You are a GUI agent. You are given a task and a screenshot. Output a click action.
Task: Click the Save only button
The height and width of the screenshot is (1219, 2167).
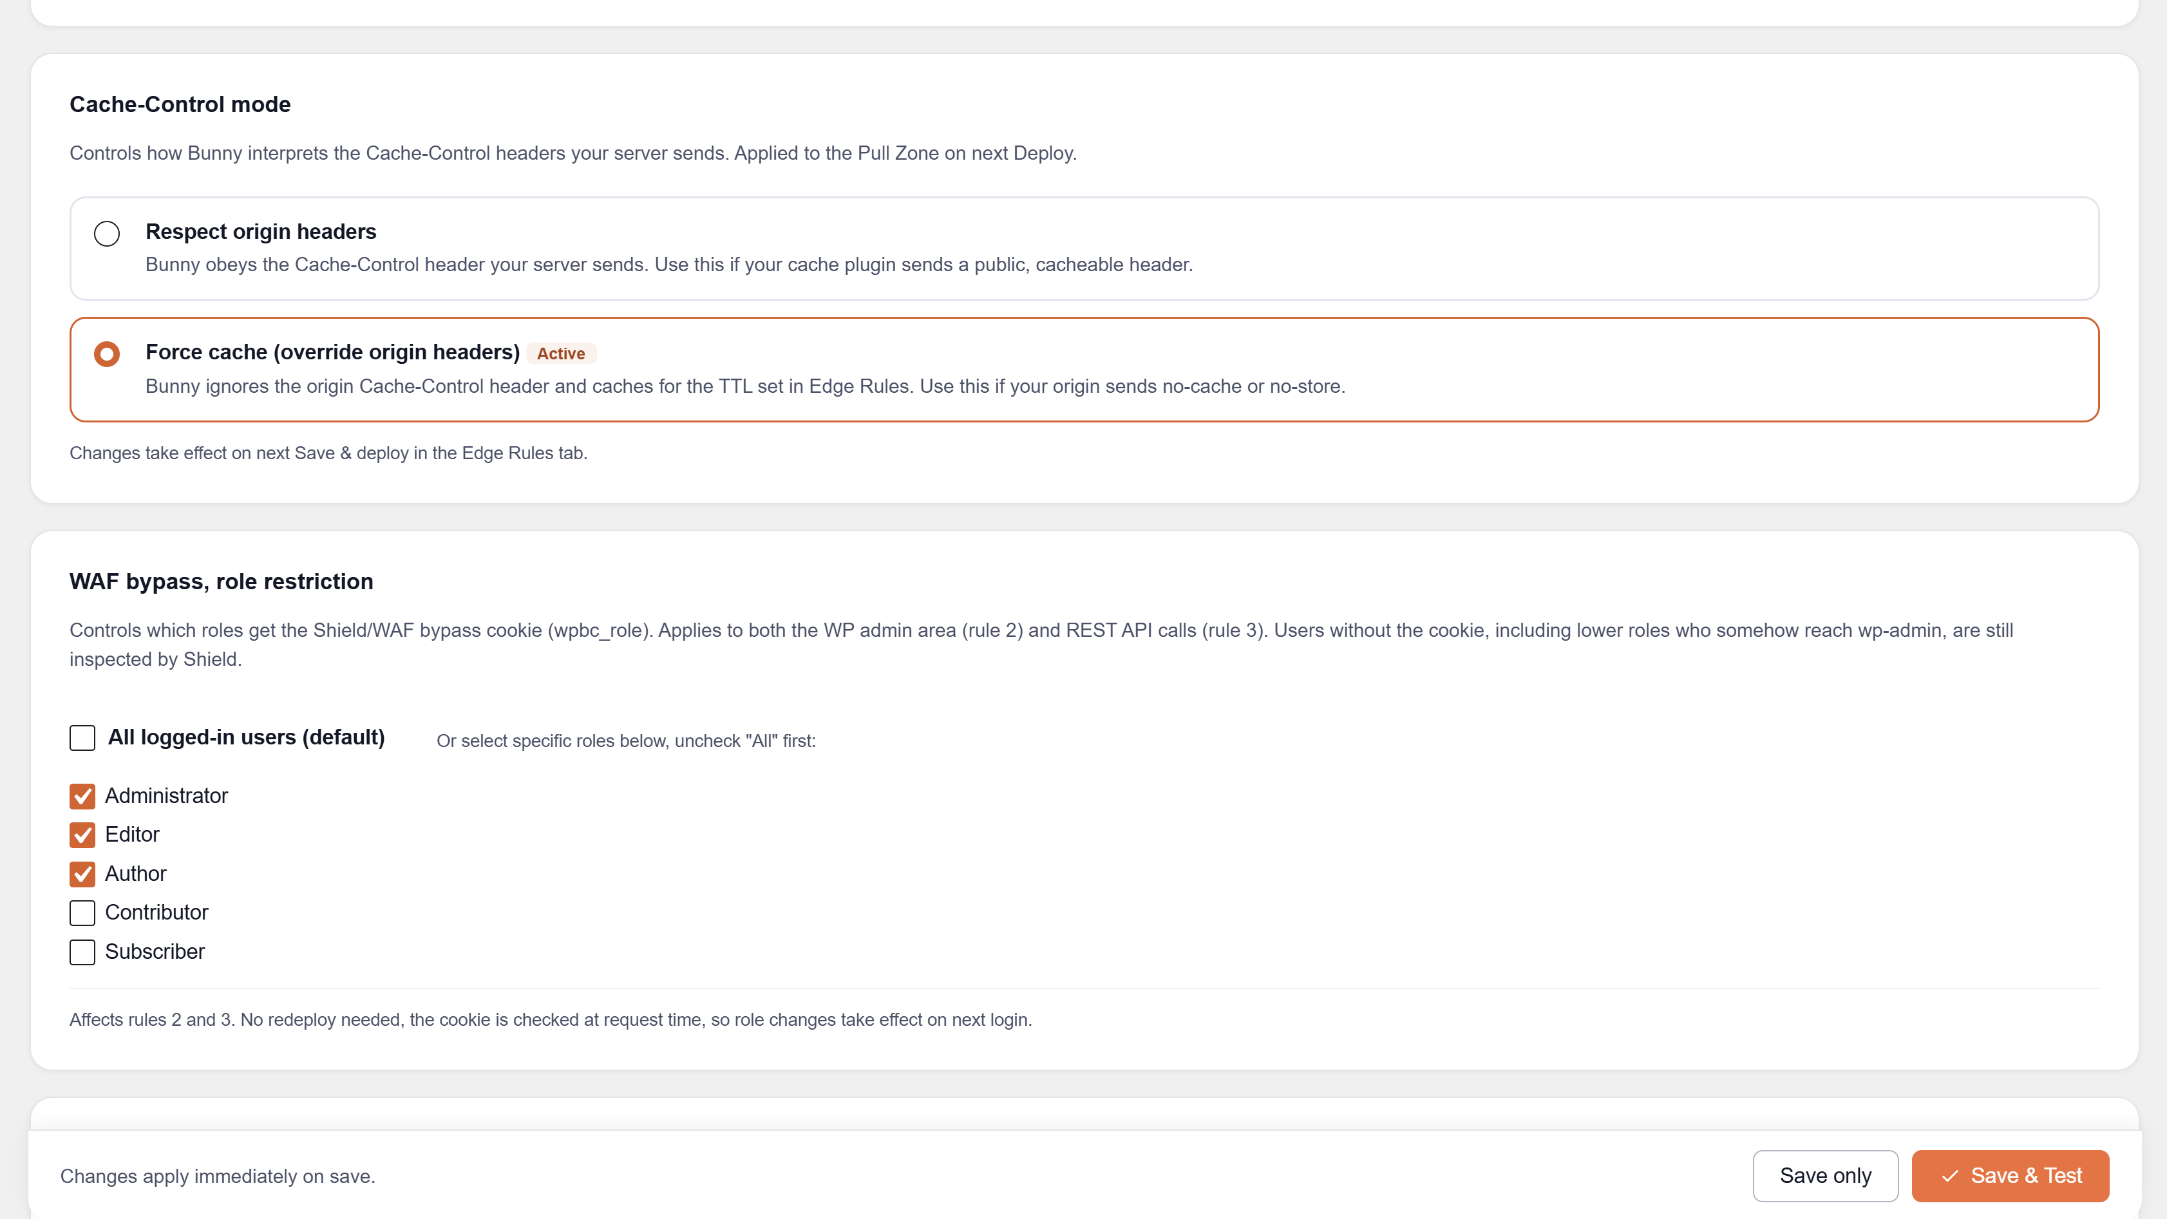(1826, 1175)
